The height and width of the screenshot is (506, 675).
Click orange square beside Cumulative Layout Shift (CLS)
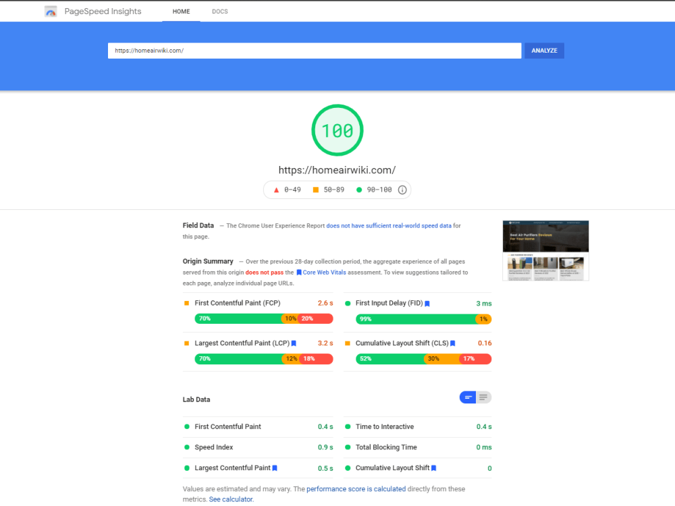tap(348, 343)
